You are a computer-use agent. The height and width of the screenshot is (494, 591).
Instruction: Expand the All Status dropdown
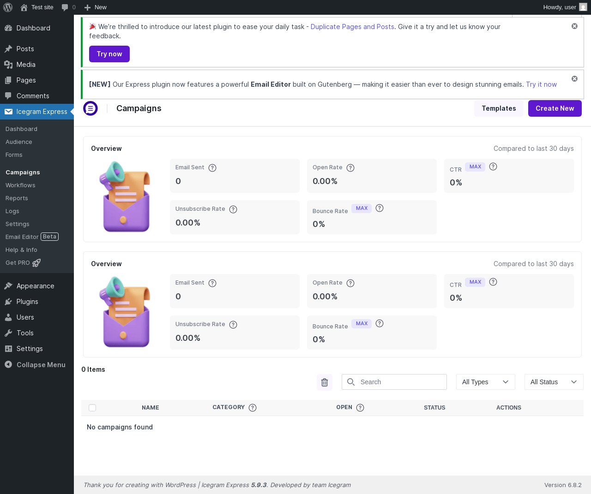coord(554,382)
